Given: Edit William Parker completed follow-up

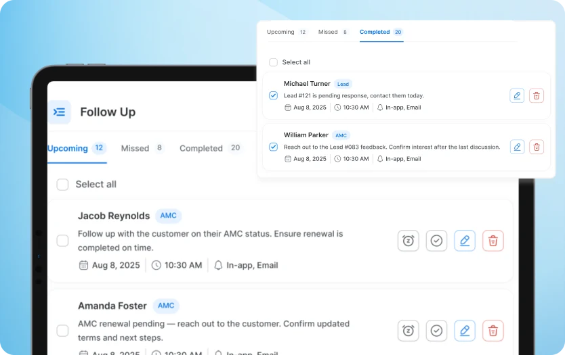Looking at the screenshot, I should (x=517, y=147).
